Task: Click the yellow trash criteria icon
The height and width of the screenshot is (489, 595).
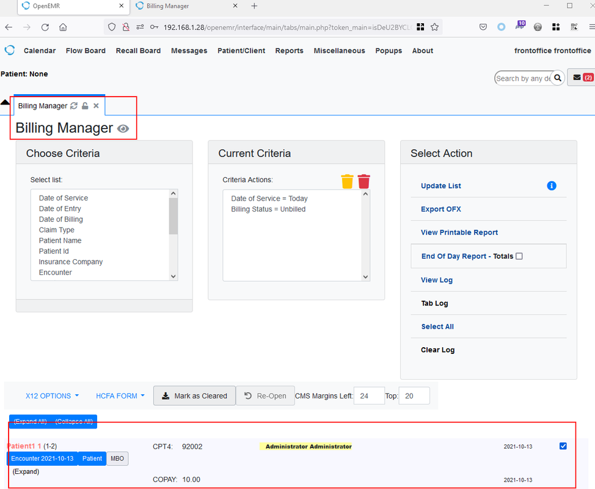Action: [347, 182]
